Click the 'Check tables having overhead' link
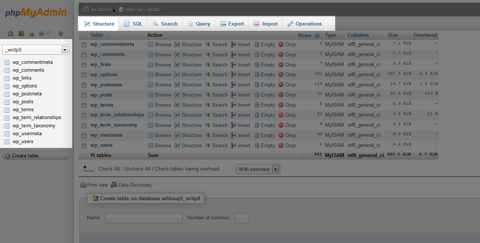The width and height of the screenshot is (480, 243). click(187, 169)
